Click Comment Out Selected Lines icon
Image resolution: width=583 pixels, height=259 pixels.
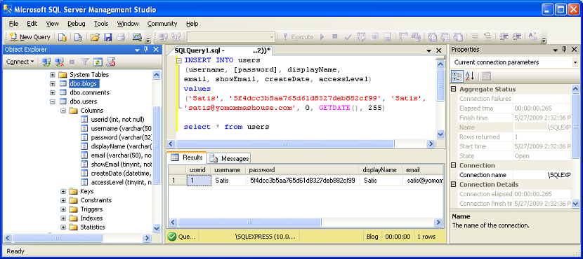pos(474,37)
